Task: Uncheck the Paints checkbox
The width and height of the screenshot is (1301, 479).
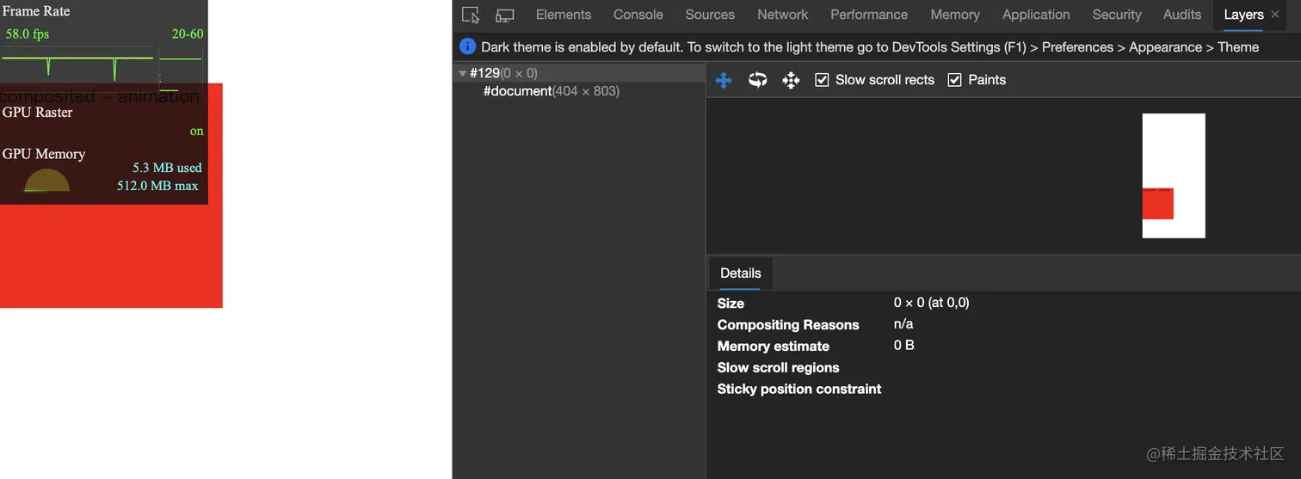Action: pos(954,80)
